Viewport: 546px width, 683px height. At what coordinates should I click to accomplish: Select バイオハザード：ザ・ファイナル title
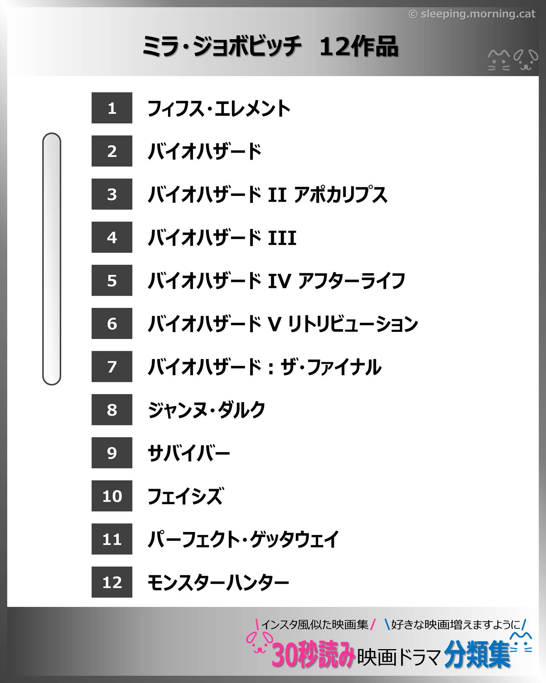[x=265, y=367]
